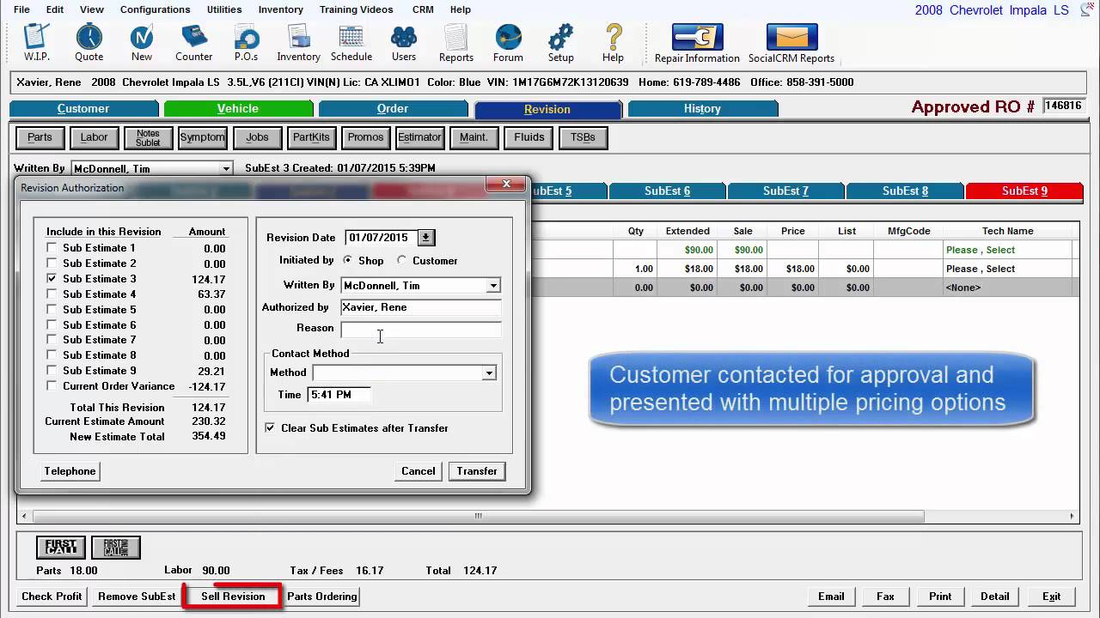
Task: Open the Schedule view
Action: coord(351,41)
